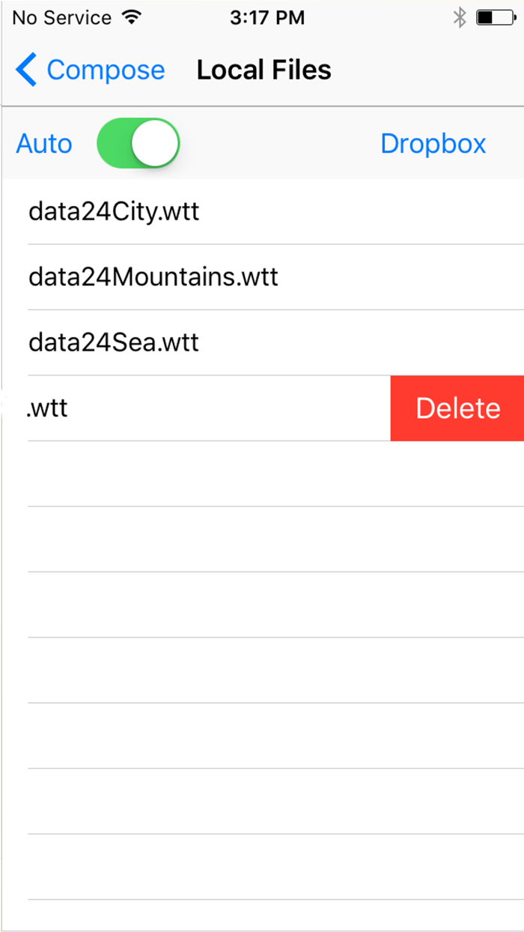This screenshot has height=932, width=524.
Task: Tap the back chevron arrow next to Compose
Action: tap(25, 69)
